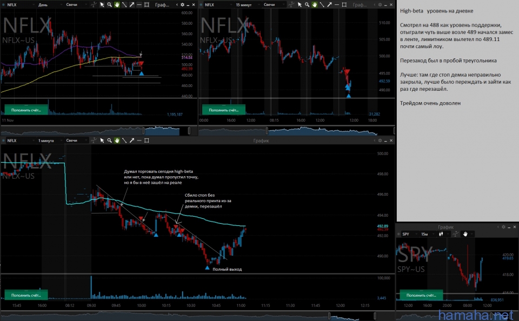519x321 pixels.
Task: Select rectangle tool in 15-minute NFLX chart
Action: 344,5
